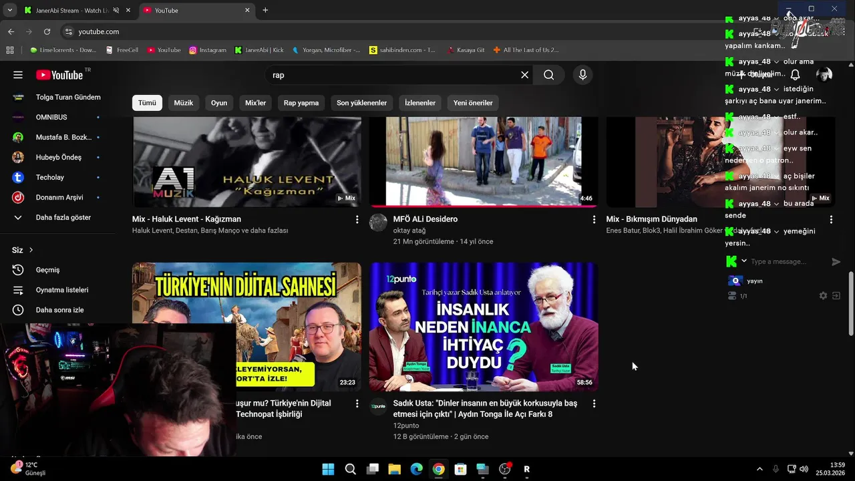Open the 12punto channel avatar

[x=378, y=407]
